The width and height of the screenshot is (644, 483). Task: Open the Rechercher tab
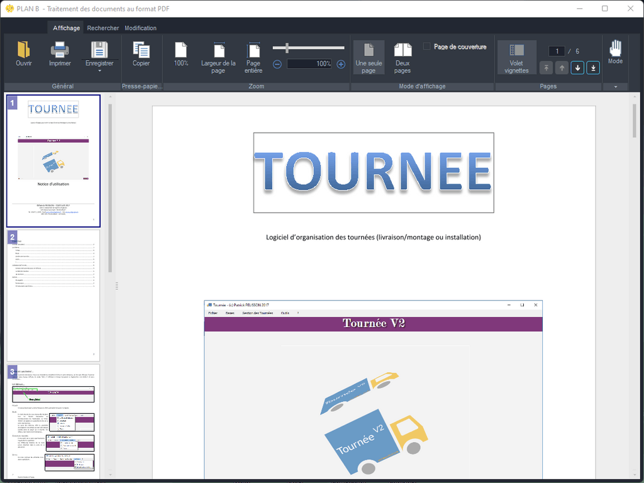(103, 28)
